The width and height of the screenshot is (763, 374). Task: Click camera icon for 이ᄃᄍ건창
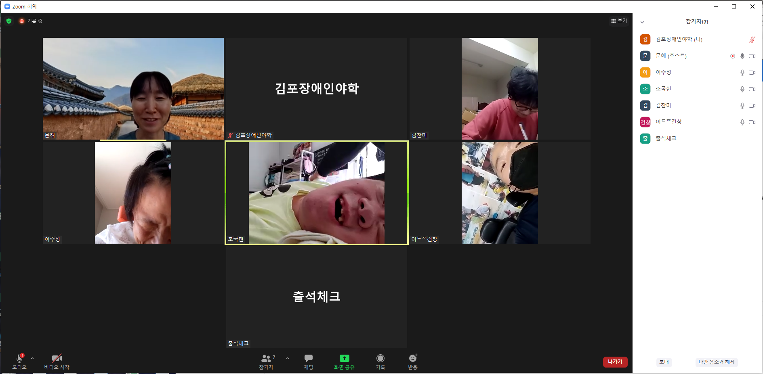[752, 122]
